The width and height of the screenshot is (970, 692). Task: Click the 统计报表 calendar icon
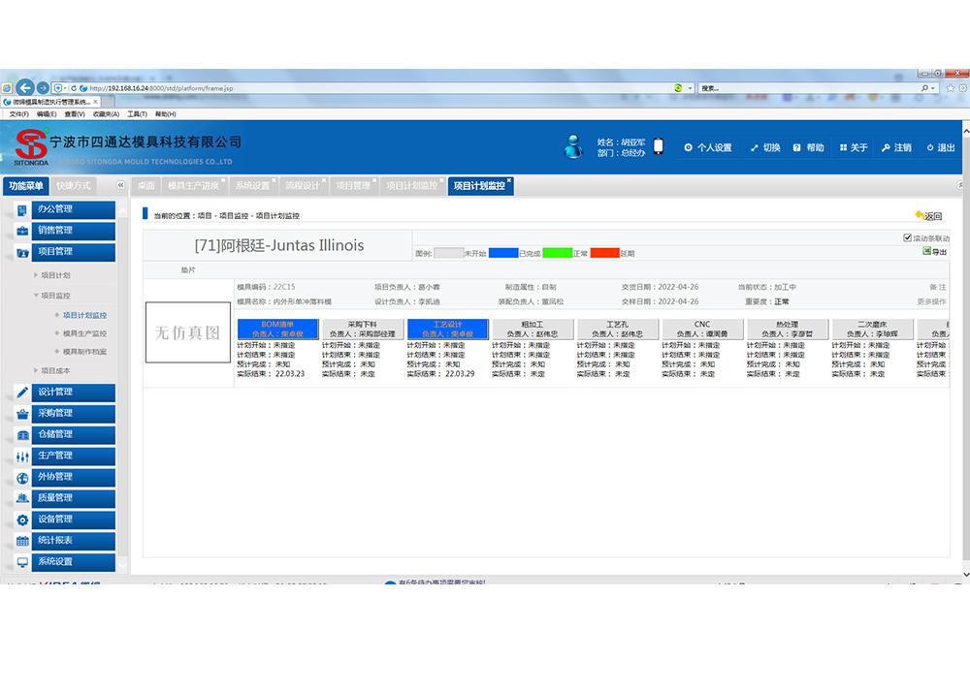click(22, 541)
